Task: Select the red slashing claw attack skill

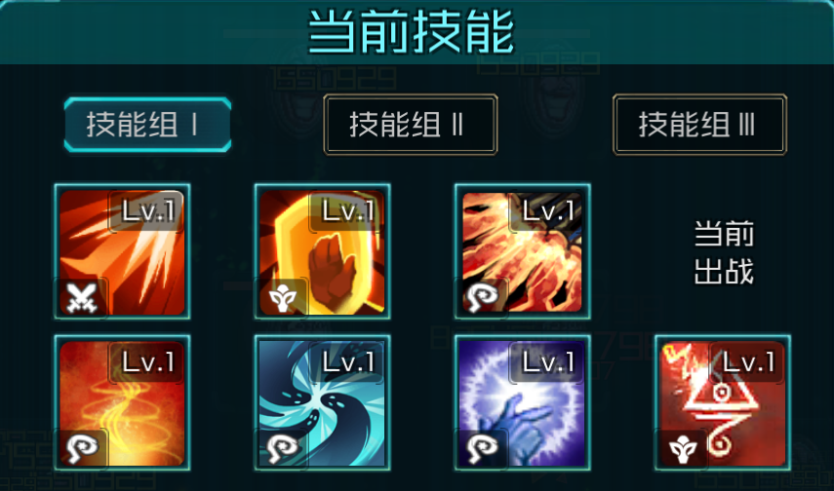Action: 122,252
